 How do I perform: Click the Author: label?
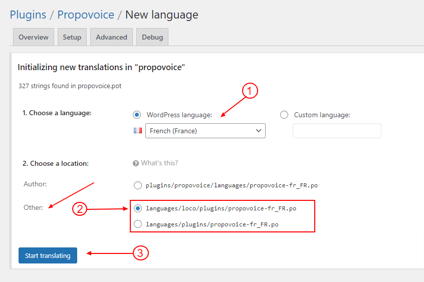click(x=35, y=184)
